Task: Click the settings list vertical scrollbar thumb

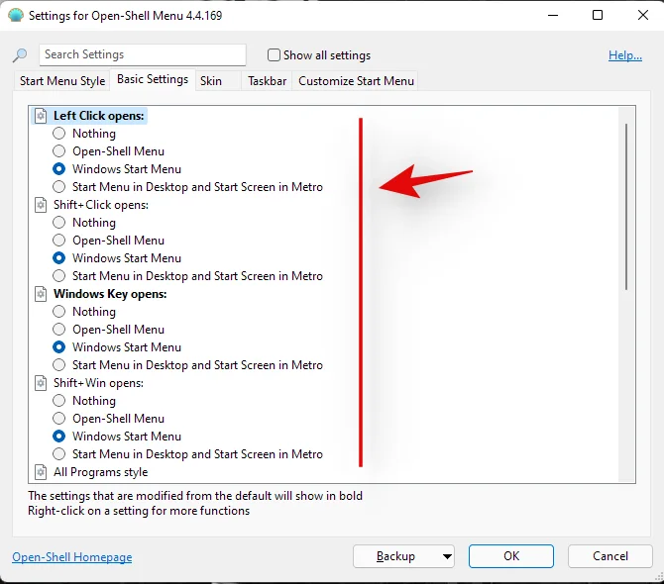Action: pos(626,206)
